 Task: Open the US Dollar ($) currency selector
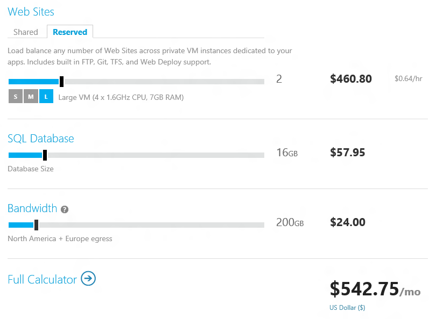click(347, 308)
